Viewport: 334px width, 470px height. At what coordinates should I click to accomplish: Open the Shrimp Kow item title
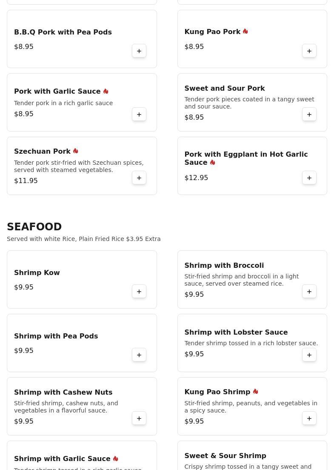pos(37,273)
